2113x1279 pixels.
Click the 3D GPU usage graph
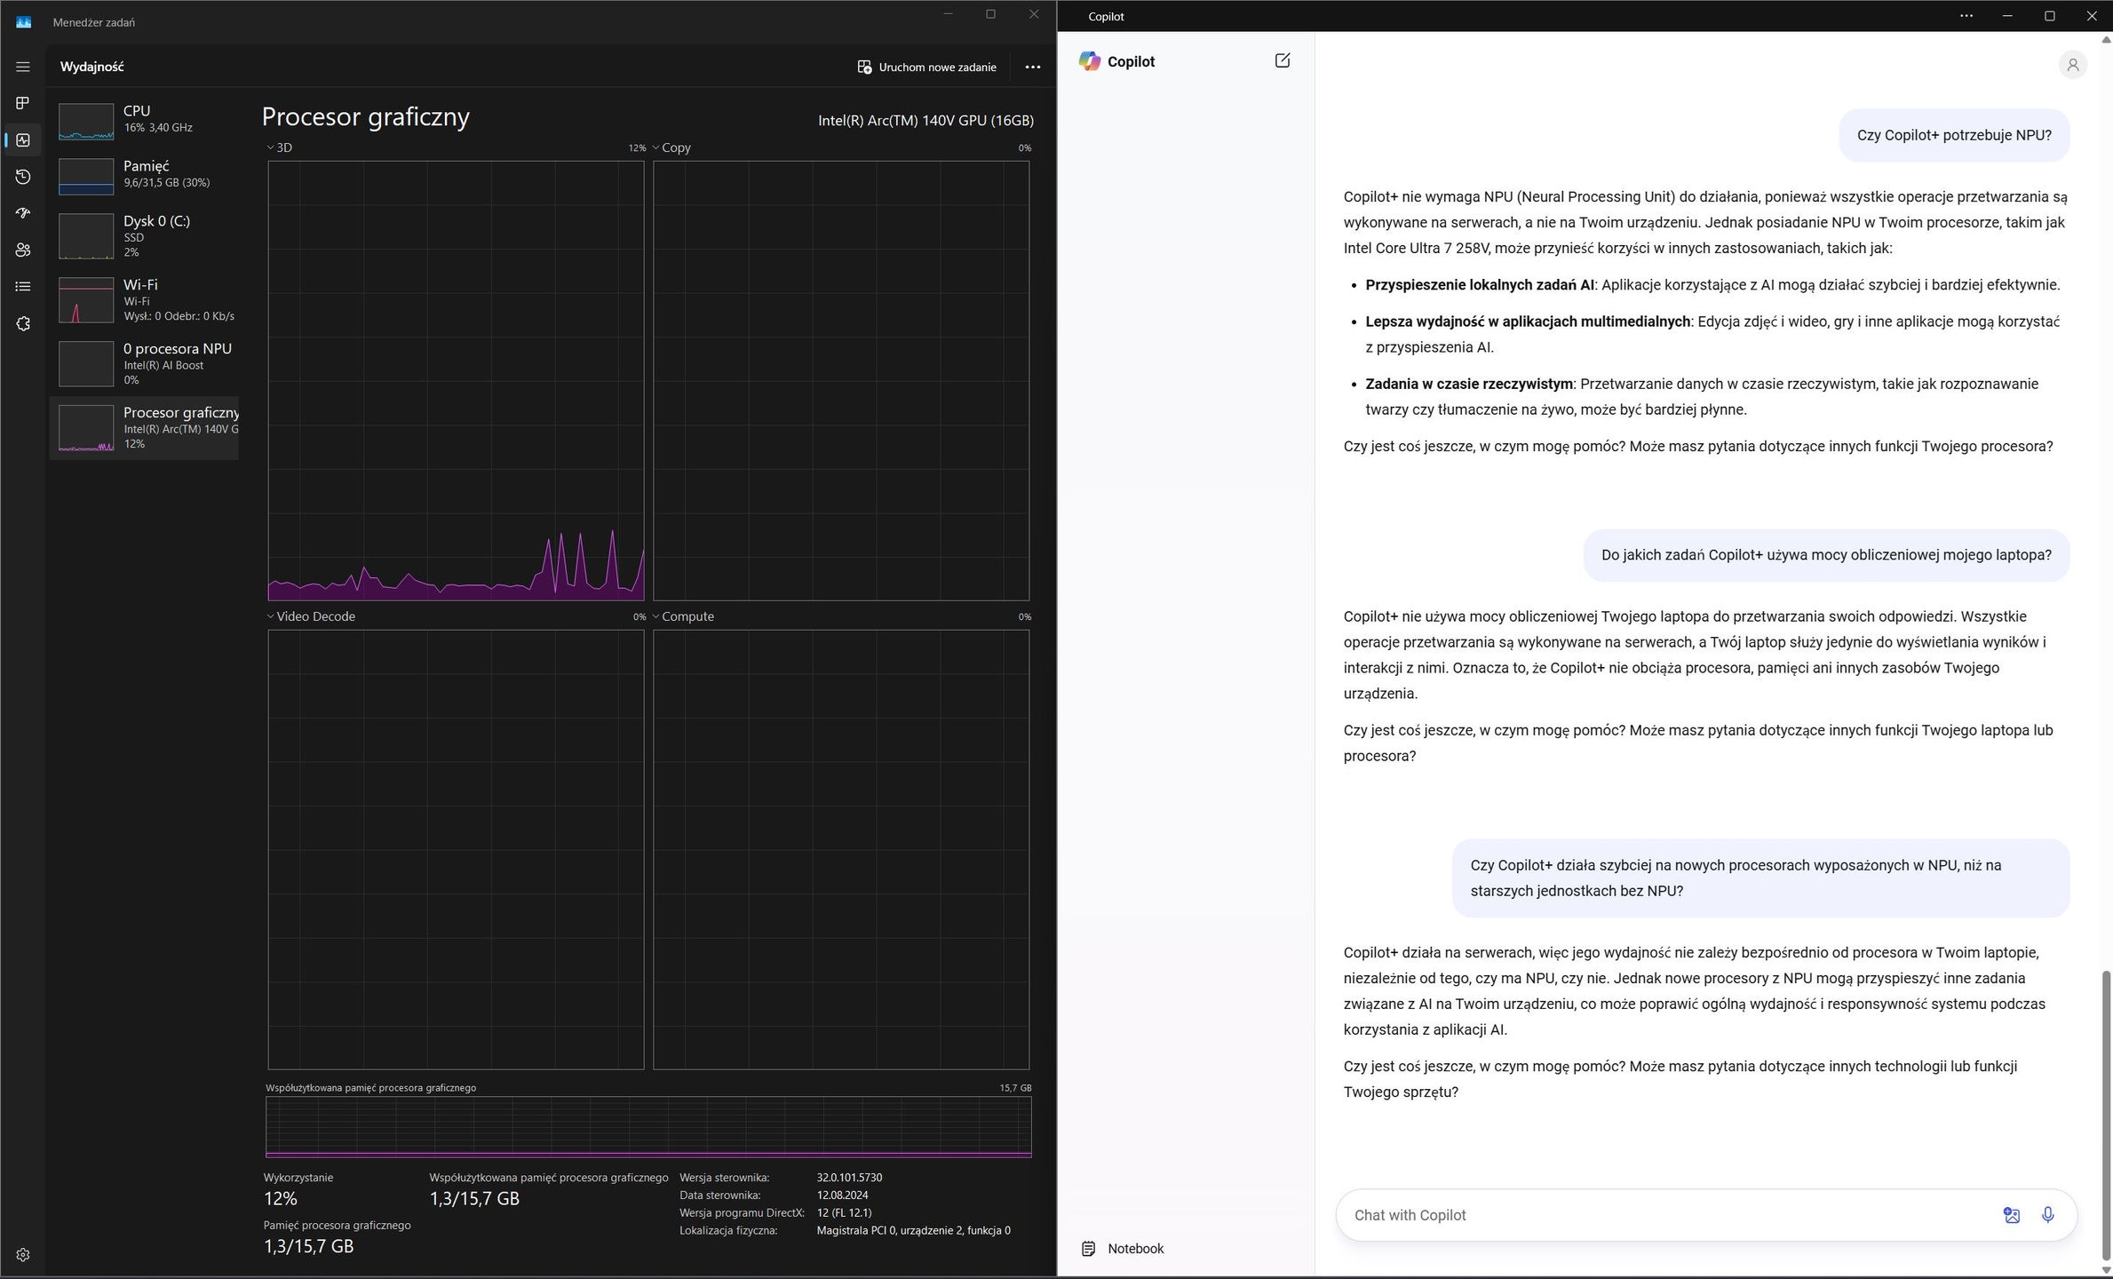456,381
